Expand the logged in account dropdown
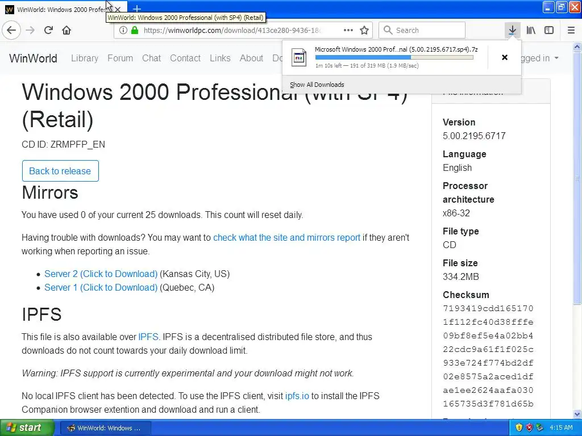The height and width of the screenshot is (436, 582). pyautogui.click(x=540, y=58)
